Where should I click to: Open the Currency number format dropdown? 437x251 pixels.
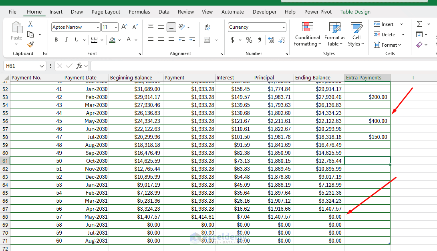click(284, 27)
